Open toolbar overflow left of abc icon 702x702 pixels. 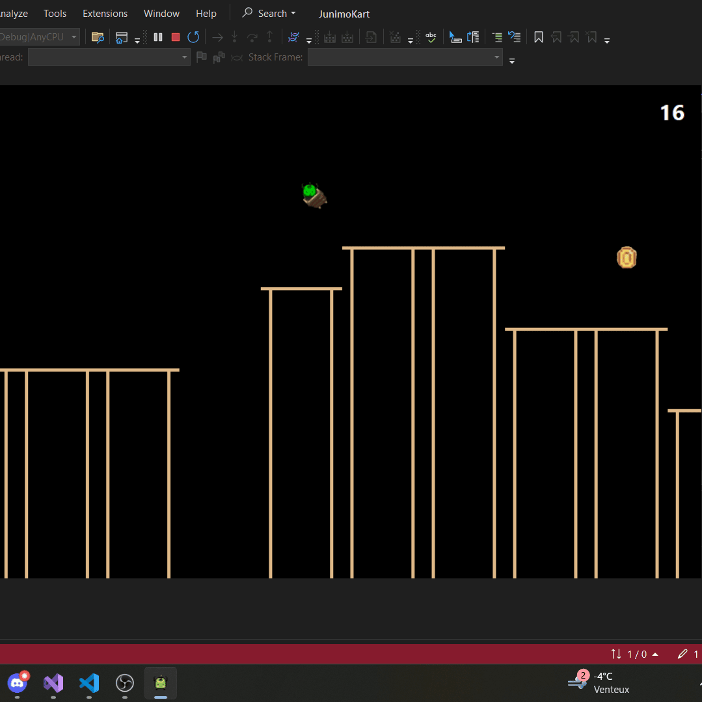click(x=411, y=41)
